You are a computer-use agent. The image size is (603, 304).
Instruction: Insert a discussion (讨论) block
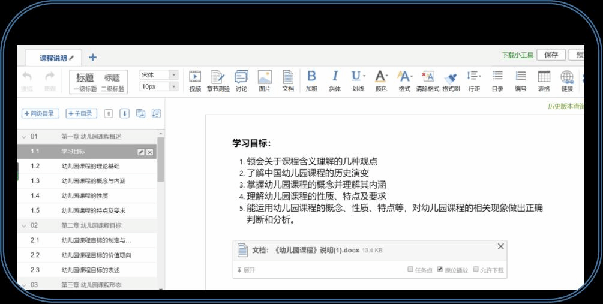(241, 80)
